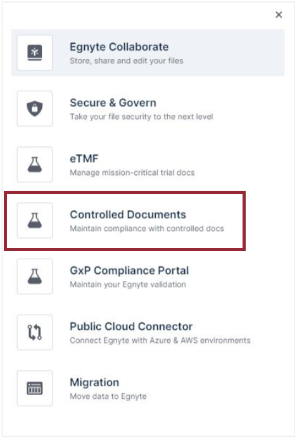Close the product switcher panel
The image size is (297, 440).
279,15
